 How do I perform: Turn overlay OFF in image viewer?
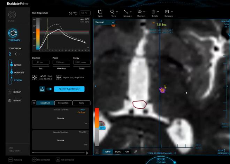[x=128, y=151]
